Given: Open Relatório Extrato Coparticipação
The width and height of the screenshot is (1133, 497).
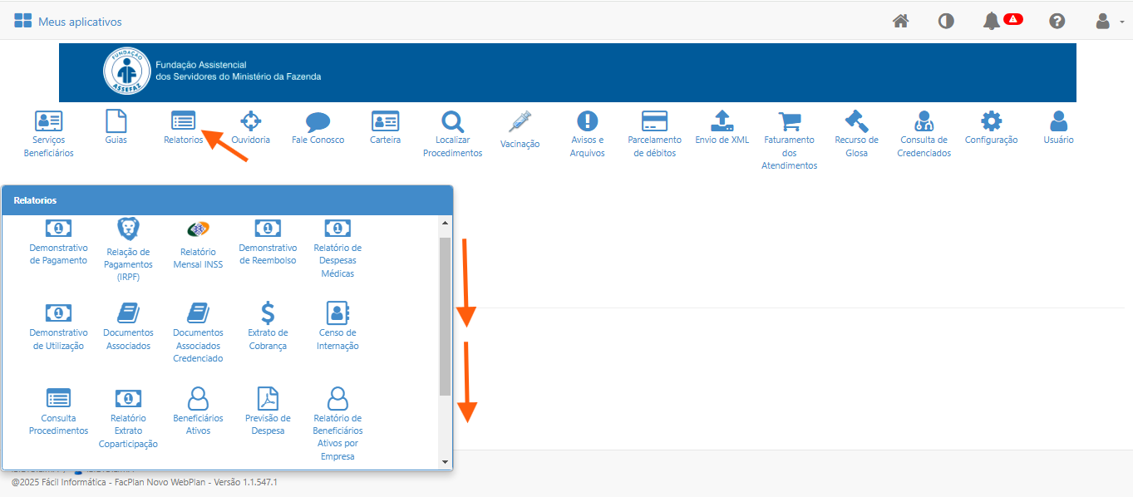Looking at the screenshot, I should coord(128,418).
